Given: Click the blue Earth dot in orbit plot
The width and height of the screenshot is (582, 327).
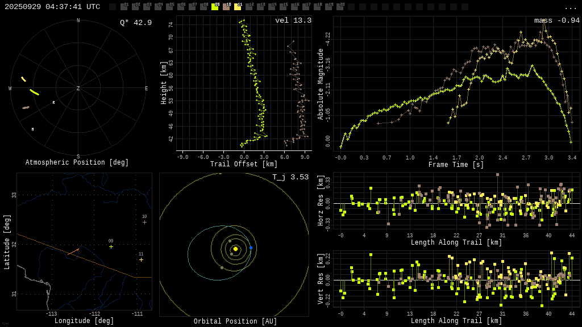Looking at the screenshot, I should coord(251,248).
